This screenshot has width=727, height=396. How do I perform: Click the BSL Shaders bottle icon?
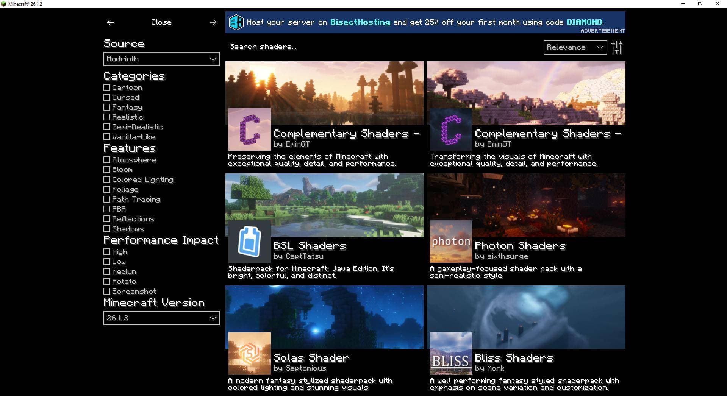(250, 242)
